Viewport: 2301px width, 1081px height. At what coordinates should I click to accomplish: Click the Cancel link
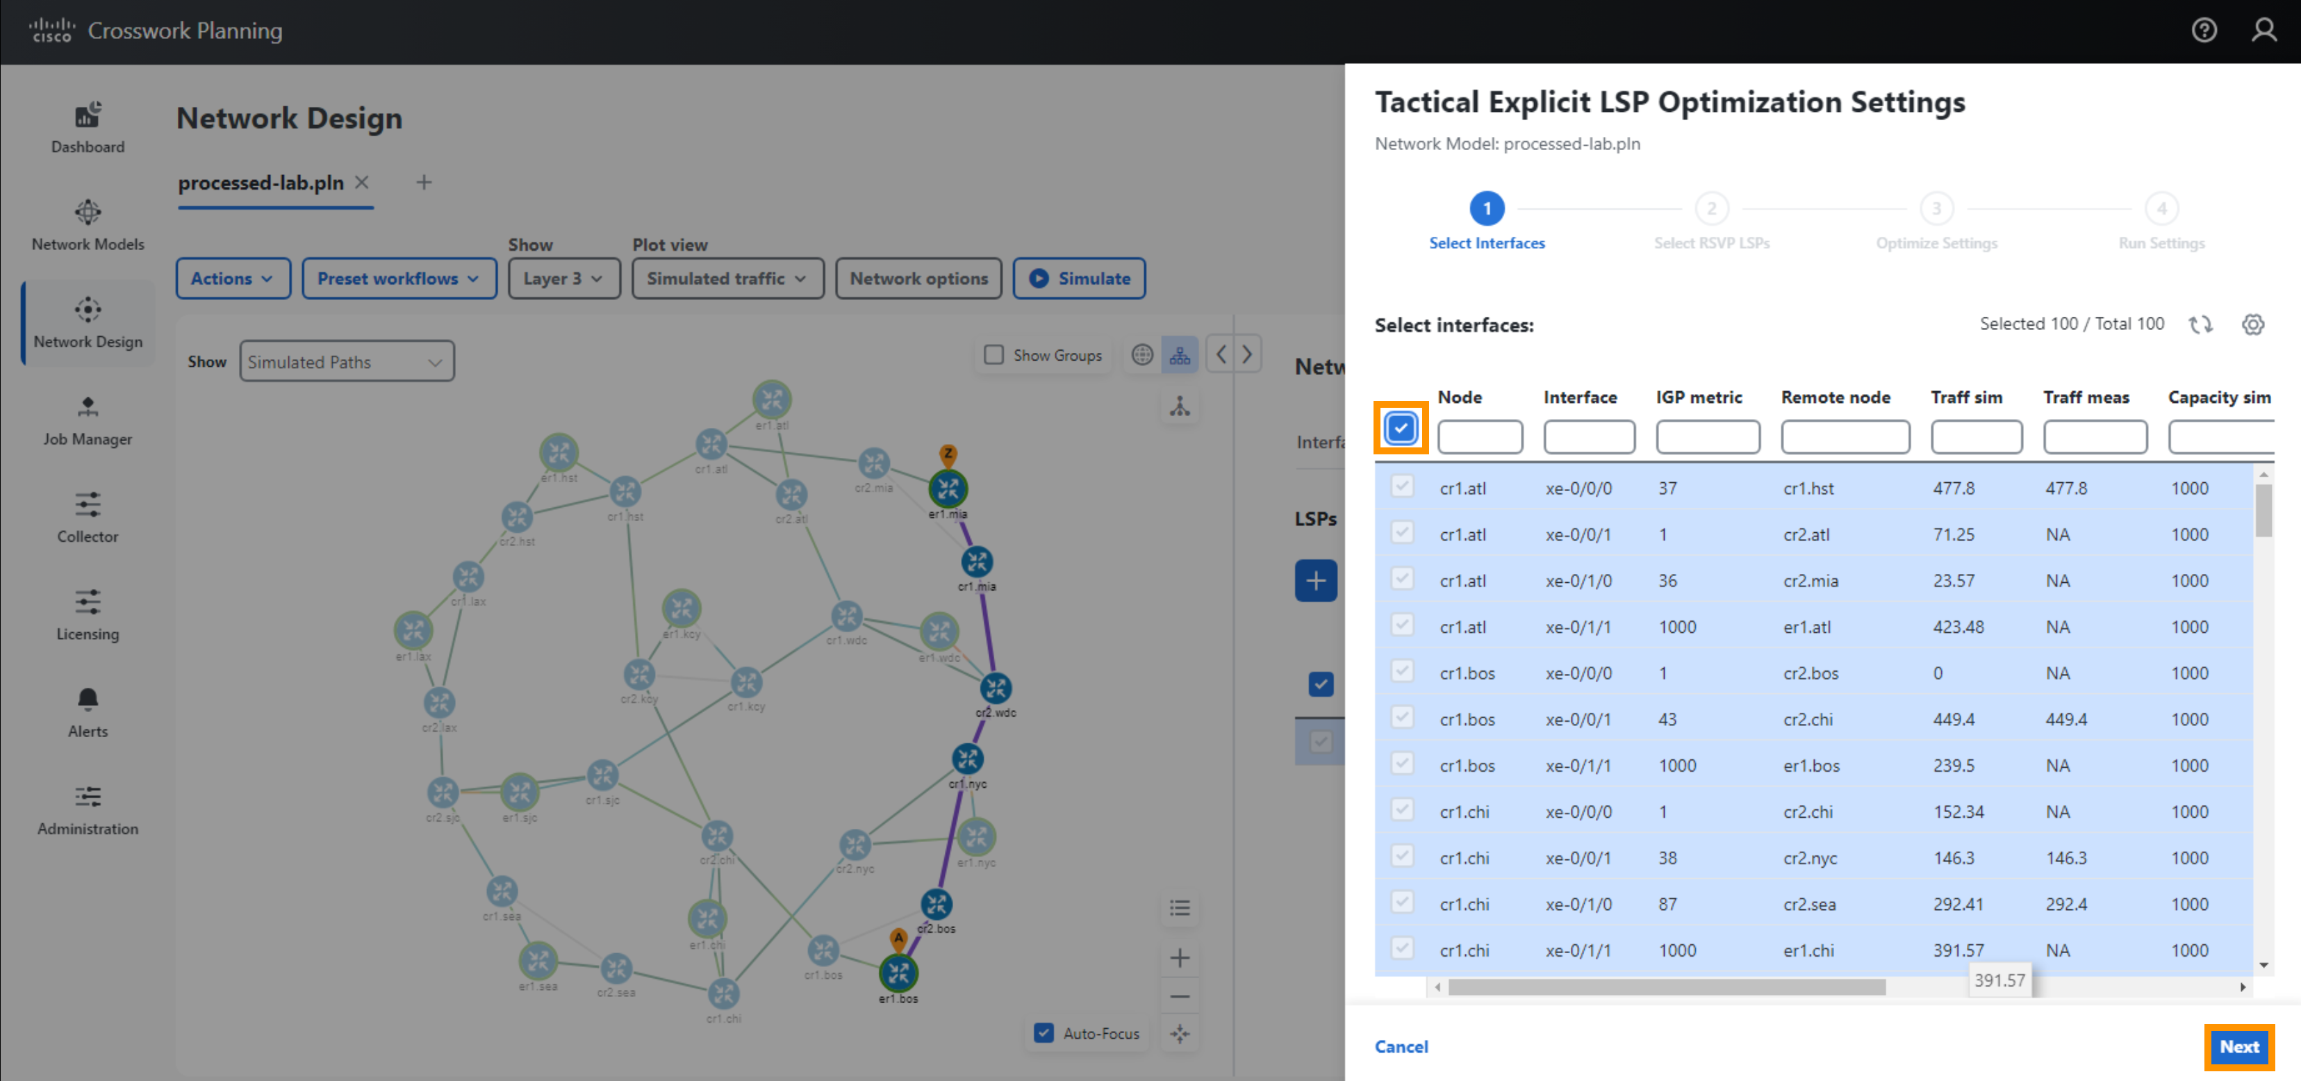point(1401,1046)
